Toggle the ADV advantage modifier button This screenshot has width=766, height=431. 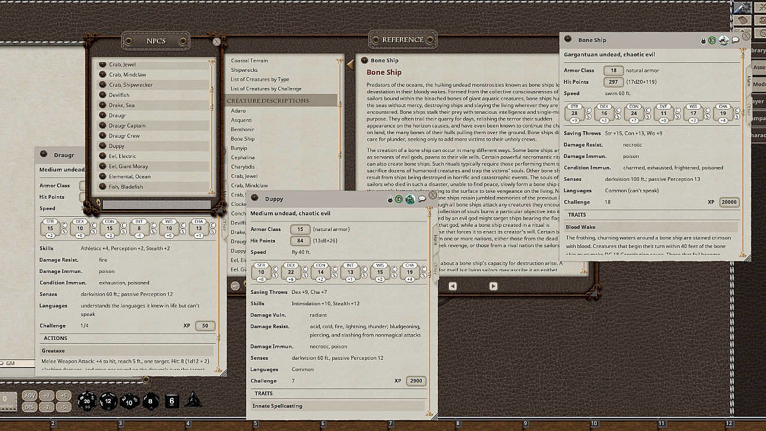(x=29, y=396)
